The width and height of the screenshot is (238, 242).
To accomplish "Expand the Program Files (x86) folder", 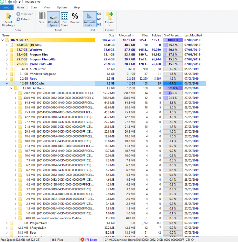I will pyautogui.click(x=7, y=59).
